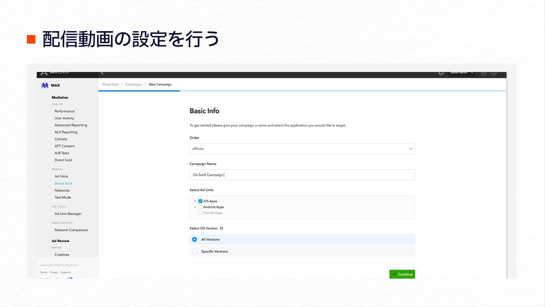Uncheck the iOS Apps checkbox
The height and width of the screenshot is (307, 545).
(200, 201)
